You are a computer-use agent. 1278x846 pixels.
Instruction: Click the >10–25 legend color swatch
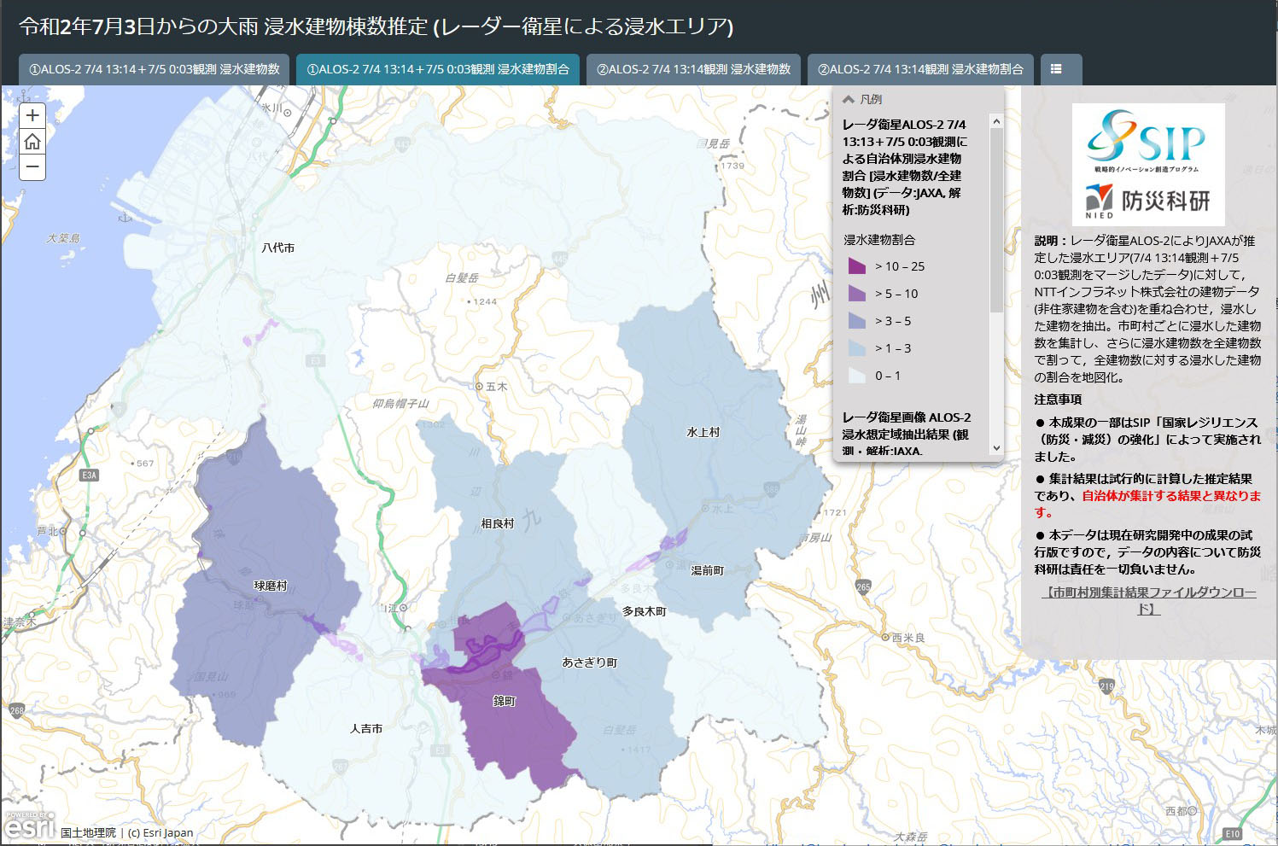[x=856, y=266]
